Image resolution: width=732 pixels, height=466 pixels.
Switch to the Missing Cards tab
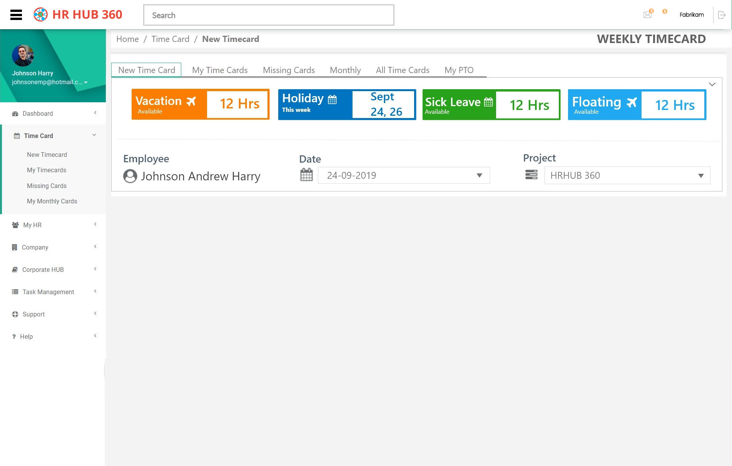(289, 70)
